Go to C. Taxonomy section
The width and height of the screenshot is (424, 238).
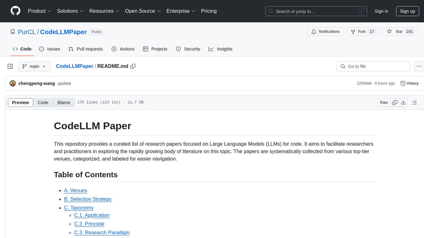79,208
